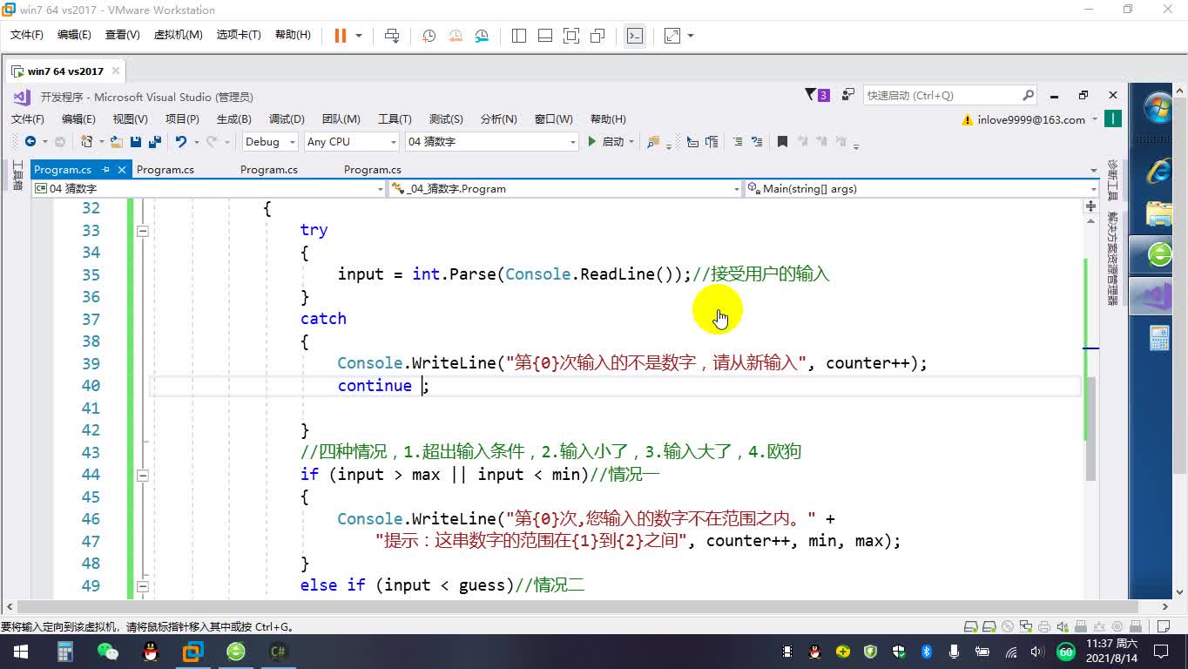Image resolution: width=1188 pixels, height=669 pixels.
Task: Open the C# console app from the taskbar
Action: pos(277,651)
